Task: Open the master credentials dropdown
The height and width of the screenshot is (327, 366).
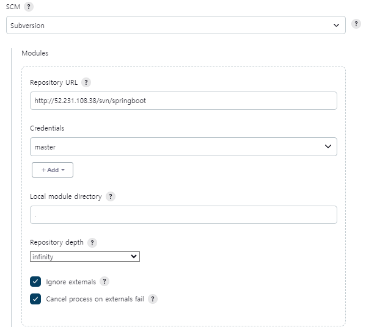Action: 183,146
